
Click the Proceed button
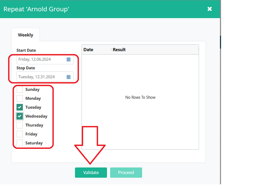[126, 172]
